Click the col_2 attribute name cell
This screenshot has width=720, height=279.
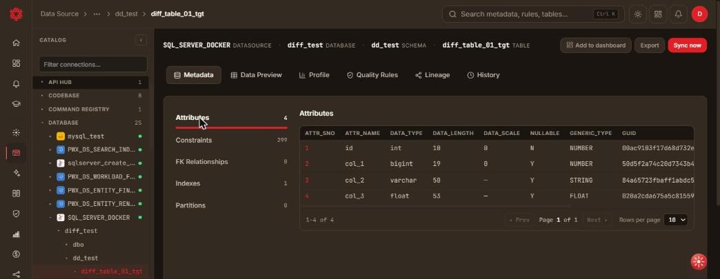[x=354, y=180]
